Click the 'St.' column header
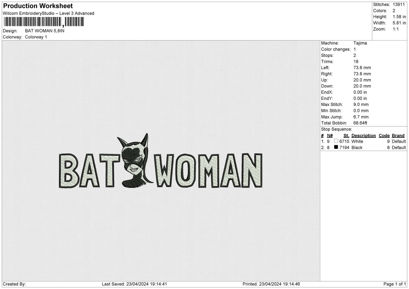Viewport: 409px width, 289px height. click(x=346, y=135)
